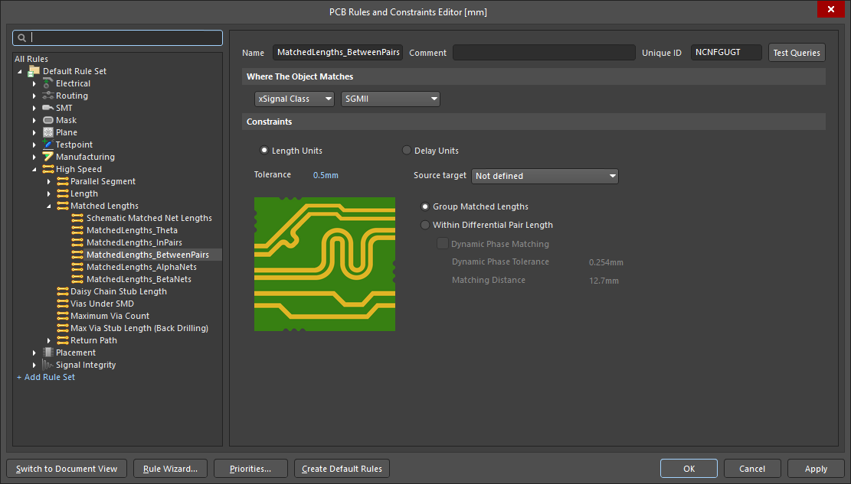Image resolution: width=851 pixels, height=484 pixels.
Task: Click the Manufacturing category icon
Action: (47, 157)
